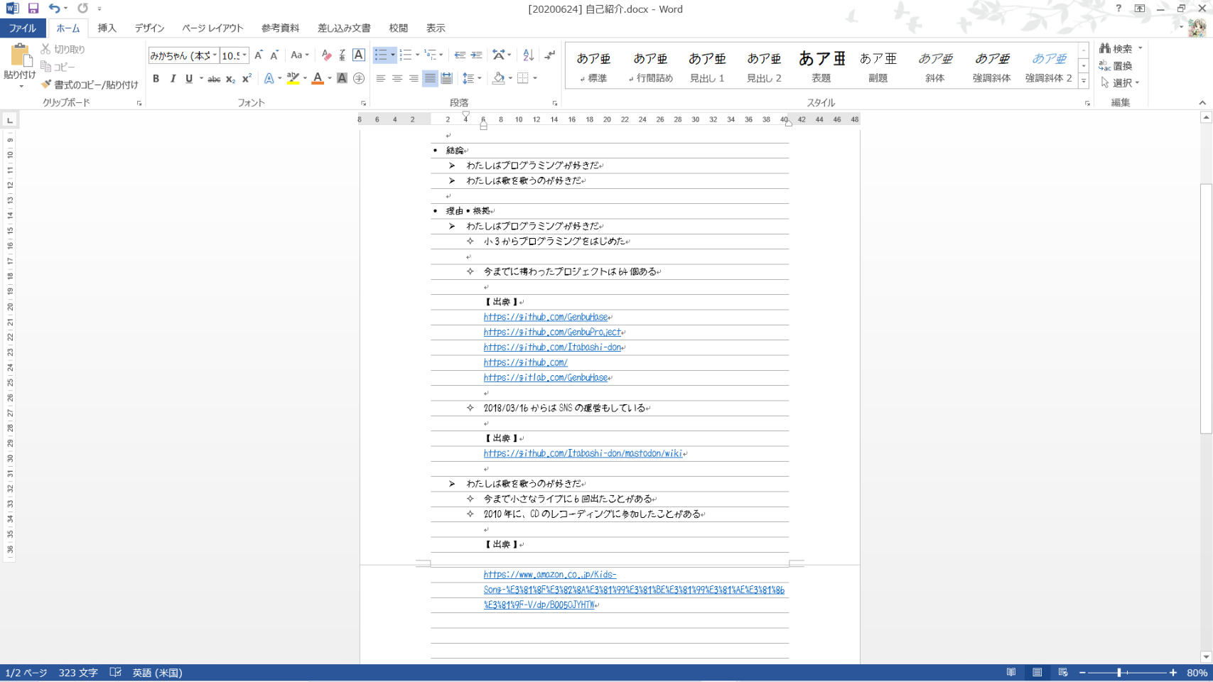Click the Center alignment icon
1213x682 pixels.
coord(397,79)
